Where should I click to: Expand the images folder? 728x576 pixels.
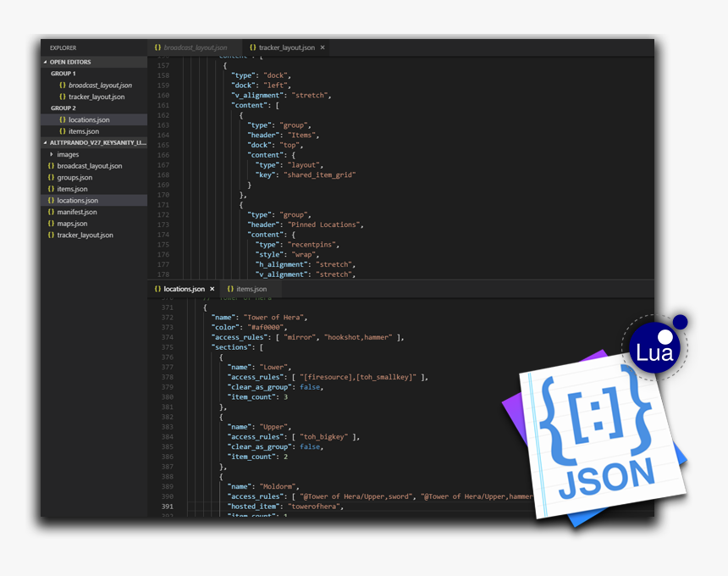coord(52,154)
